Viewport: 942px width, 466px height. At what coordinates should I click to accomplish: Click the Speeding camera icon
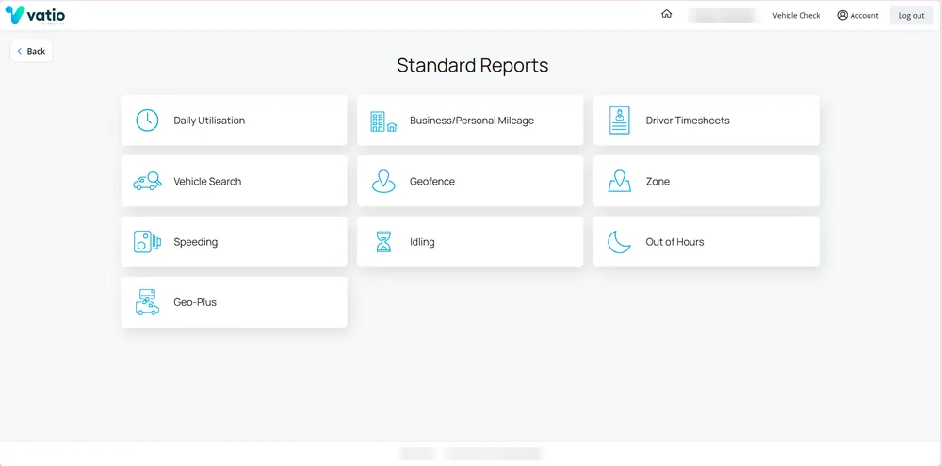[147, 241]
